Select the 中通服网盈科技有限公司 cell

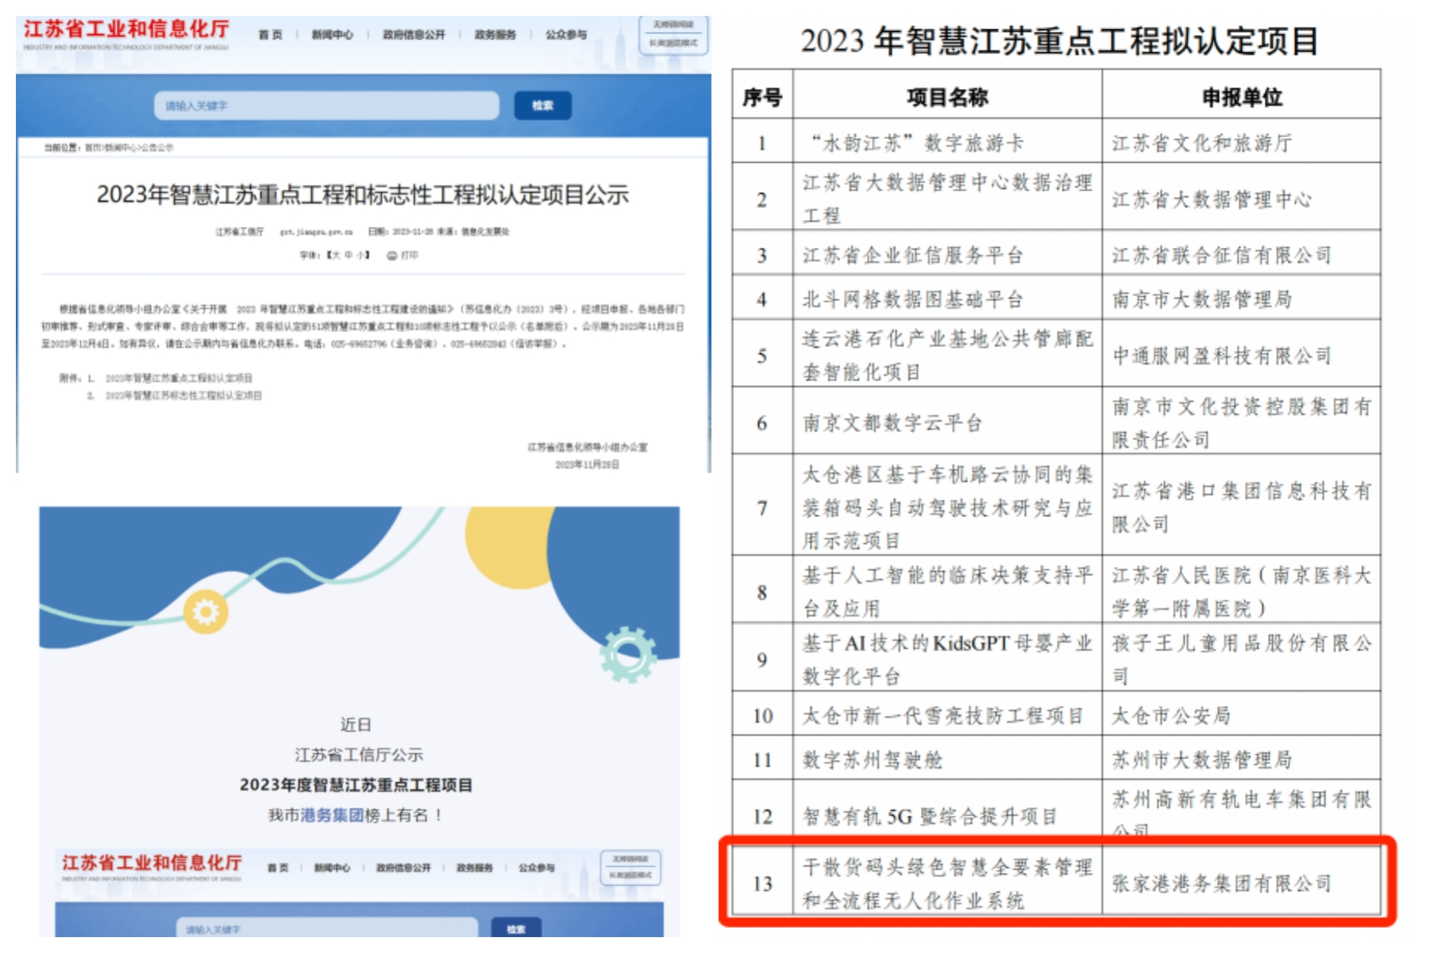click(1241, 355)
